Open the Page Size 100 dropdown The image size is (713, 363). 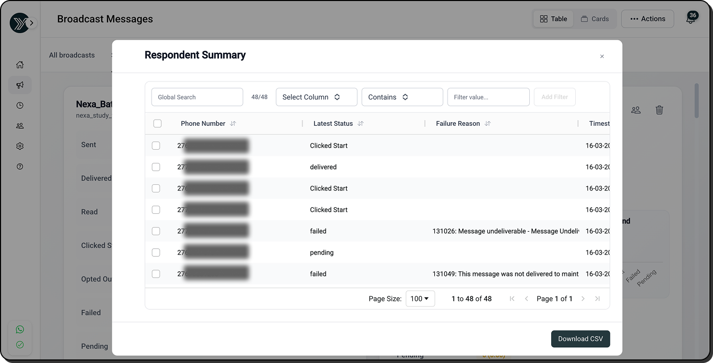420,299
